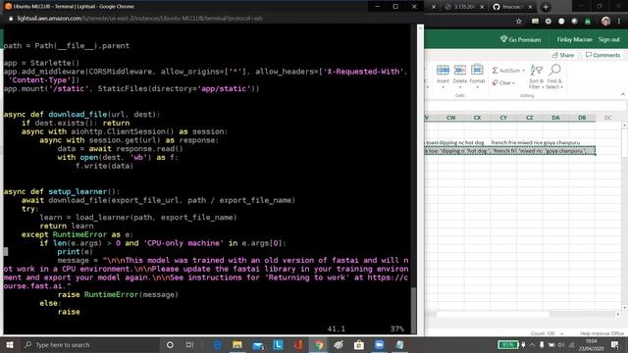
Task: Open File Explorer from taskbar
Action: (237, 344)
